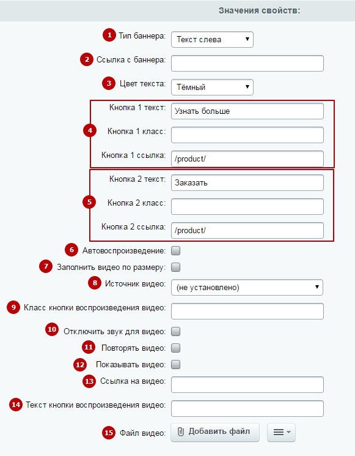Image resolution: width=355 pixels, height=456 pixels.
Task: Click red marker number 1 beside Тип баннера
Action: click(x=109, y=35)
